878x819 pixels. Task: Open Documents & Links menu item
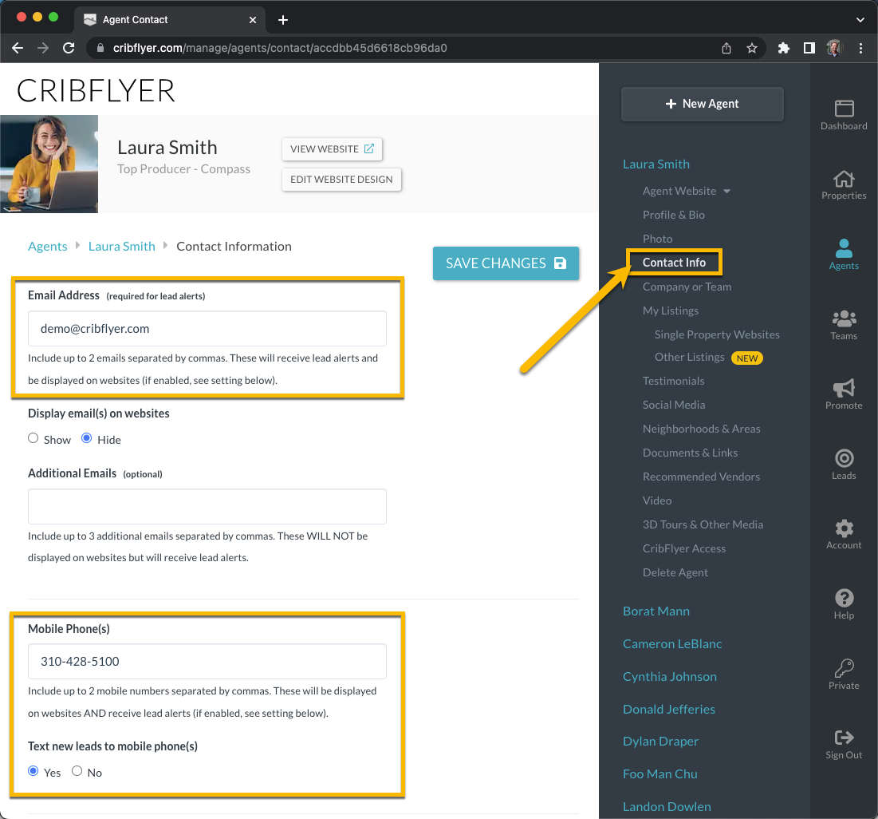pyautogui.click(x=690, y=453)
